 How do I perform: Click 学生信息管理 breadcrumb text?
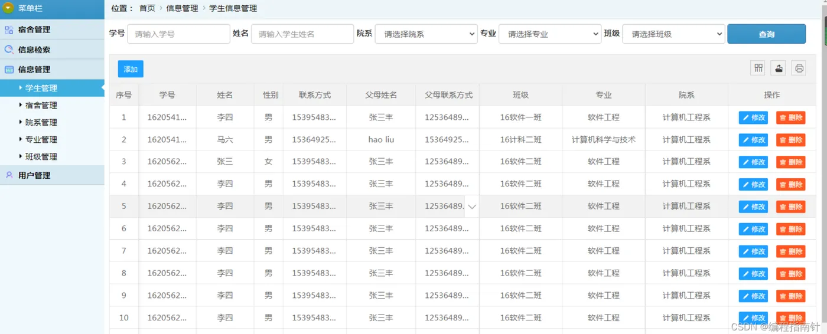coord(233,8)
